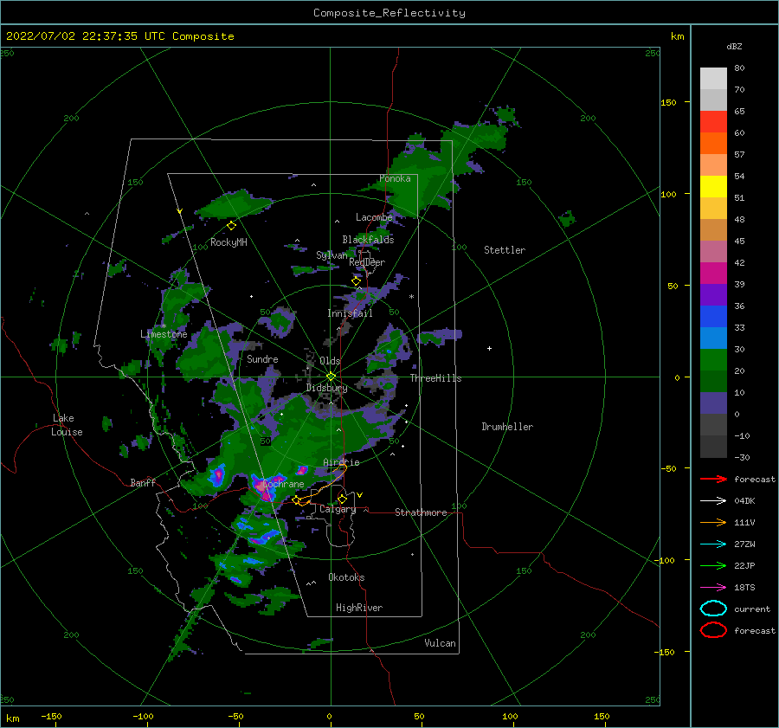Click the Sylvan label
779x728 pixels.
point(332,255)
